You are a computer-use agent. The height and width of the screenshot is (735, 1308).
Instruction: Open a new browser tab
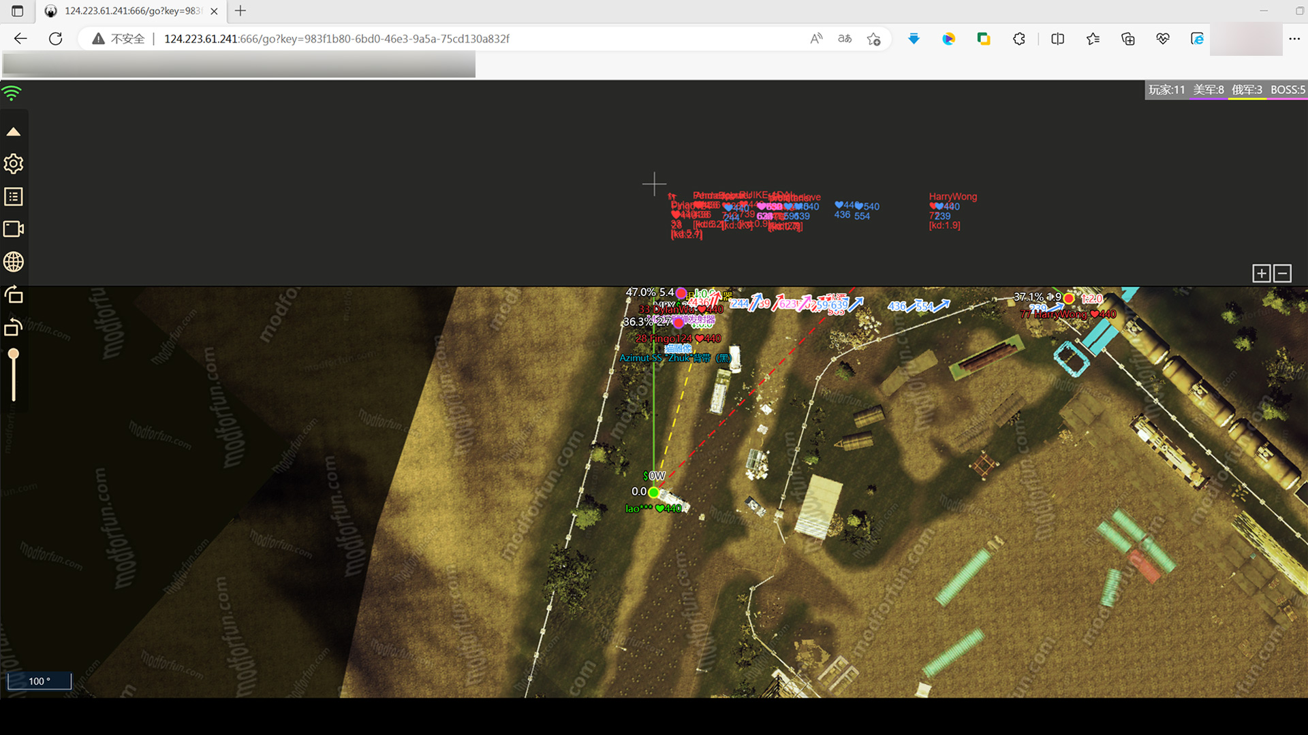tap(240, 11)
